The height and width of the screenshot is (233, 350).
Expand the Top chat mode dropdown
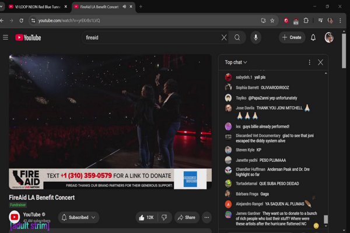point(236,62)
